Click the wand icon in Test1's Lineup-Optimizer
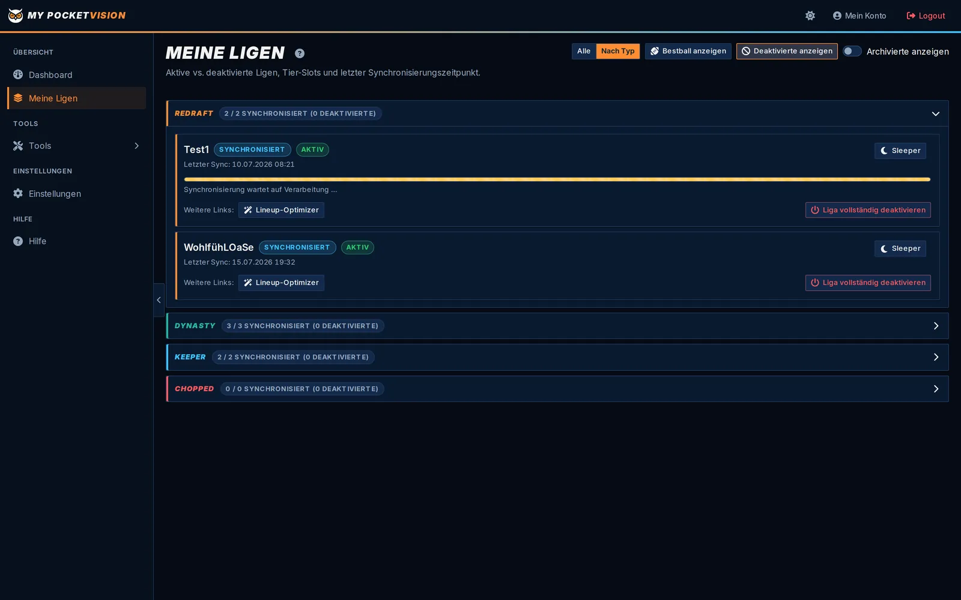 pyautogui.click(x=248, y=210)
